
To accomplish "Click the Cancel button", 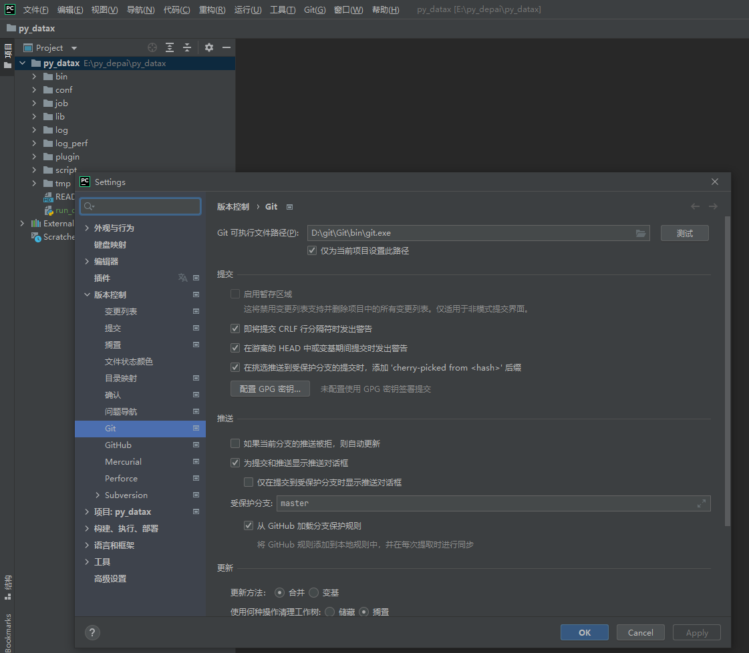I will 640,632.
